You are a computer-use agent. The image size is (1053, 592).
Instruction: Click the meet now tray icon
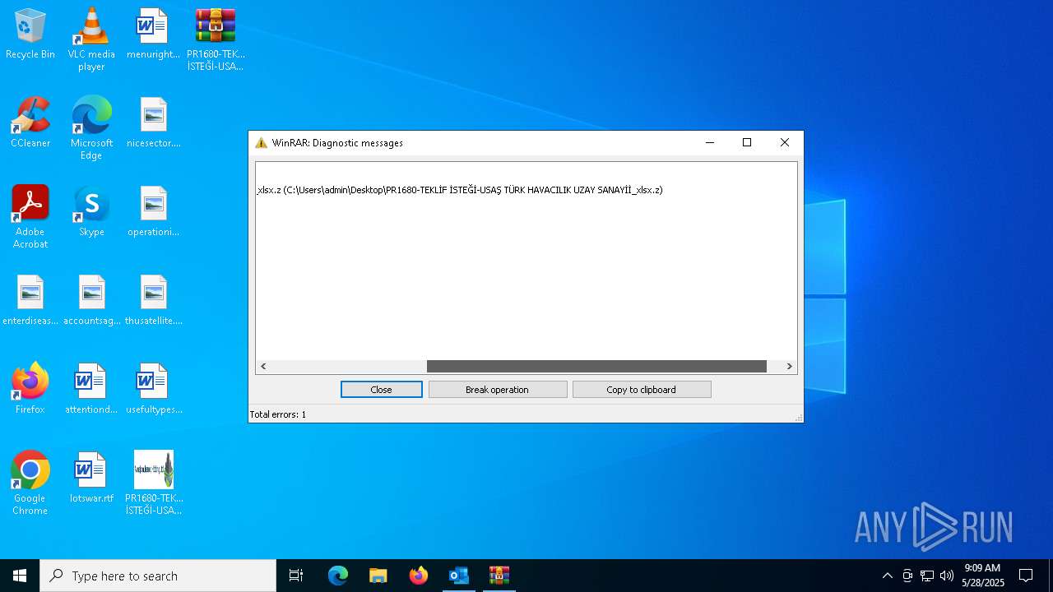907,576
